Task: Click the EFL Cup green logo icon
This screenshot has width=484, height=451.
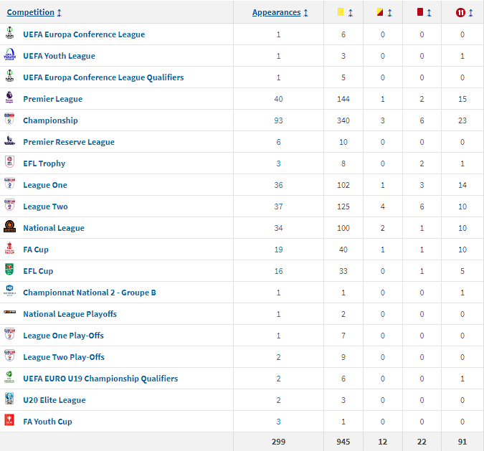Action: 9,269
